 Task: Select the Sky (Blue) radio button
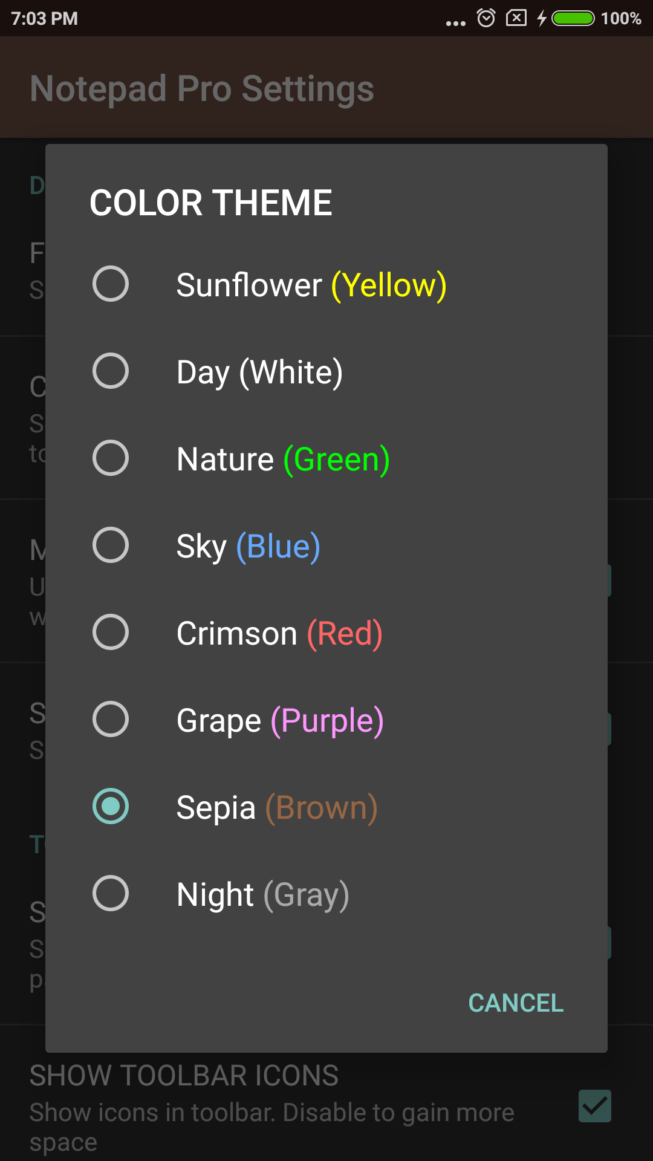(x=111, y=545)
